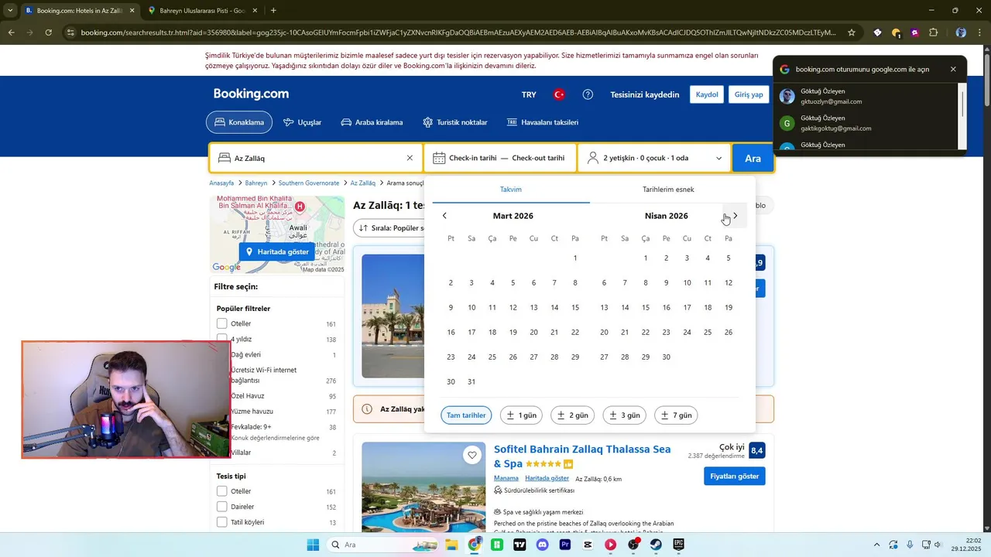Image resolution: width=991 pixels, height=557 pixels.
Task: Open Chrome three-dot menu
Action: tap(979, 32)
